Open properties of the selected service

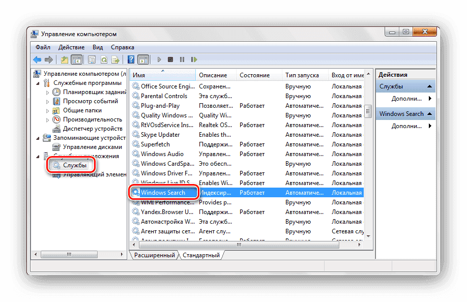point(93,59)
